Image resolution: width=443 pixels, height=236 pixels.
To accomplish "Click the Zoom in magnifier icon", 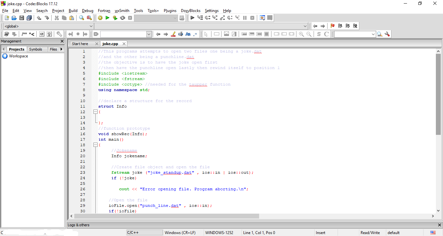I will 301,34.
